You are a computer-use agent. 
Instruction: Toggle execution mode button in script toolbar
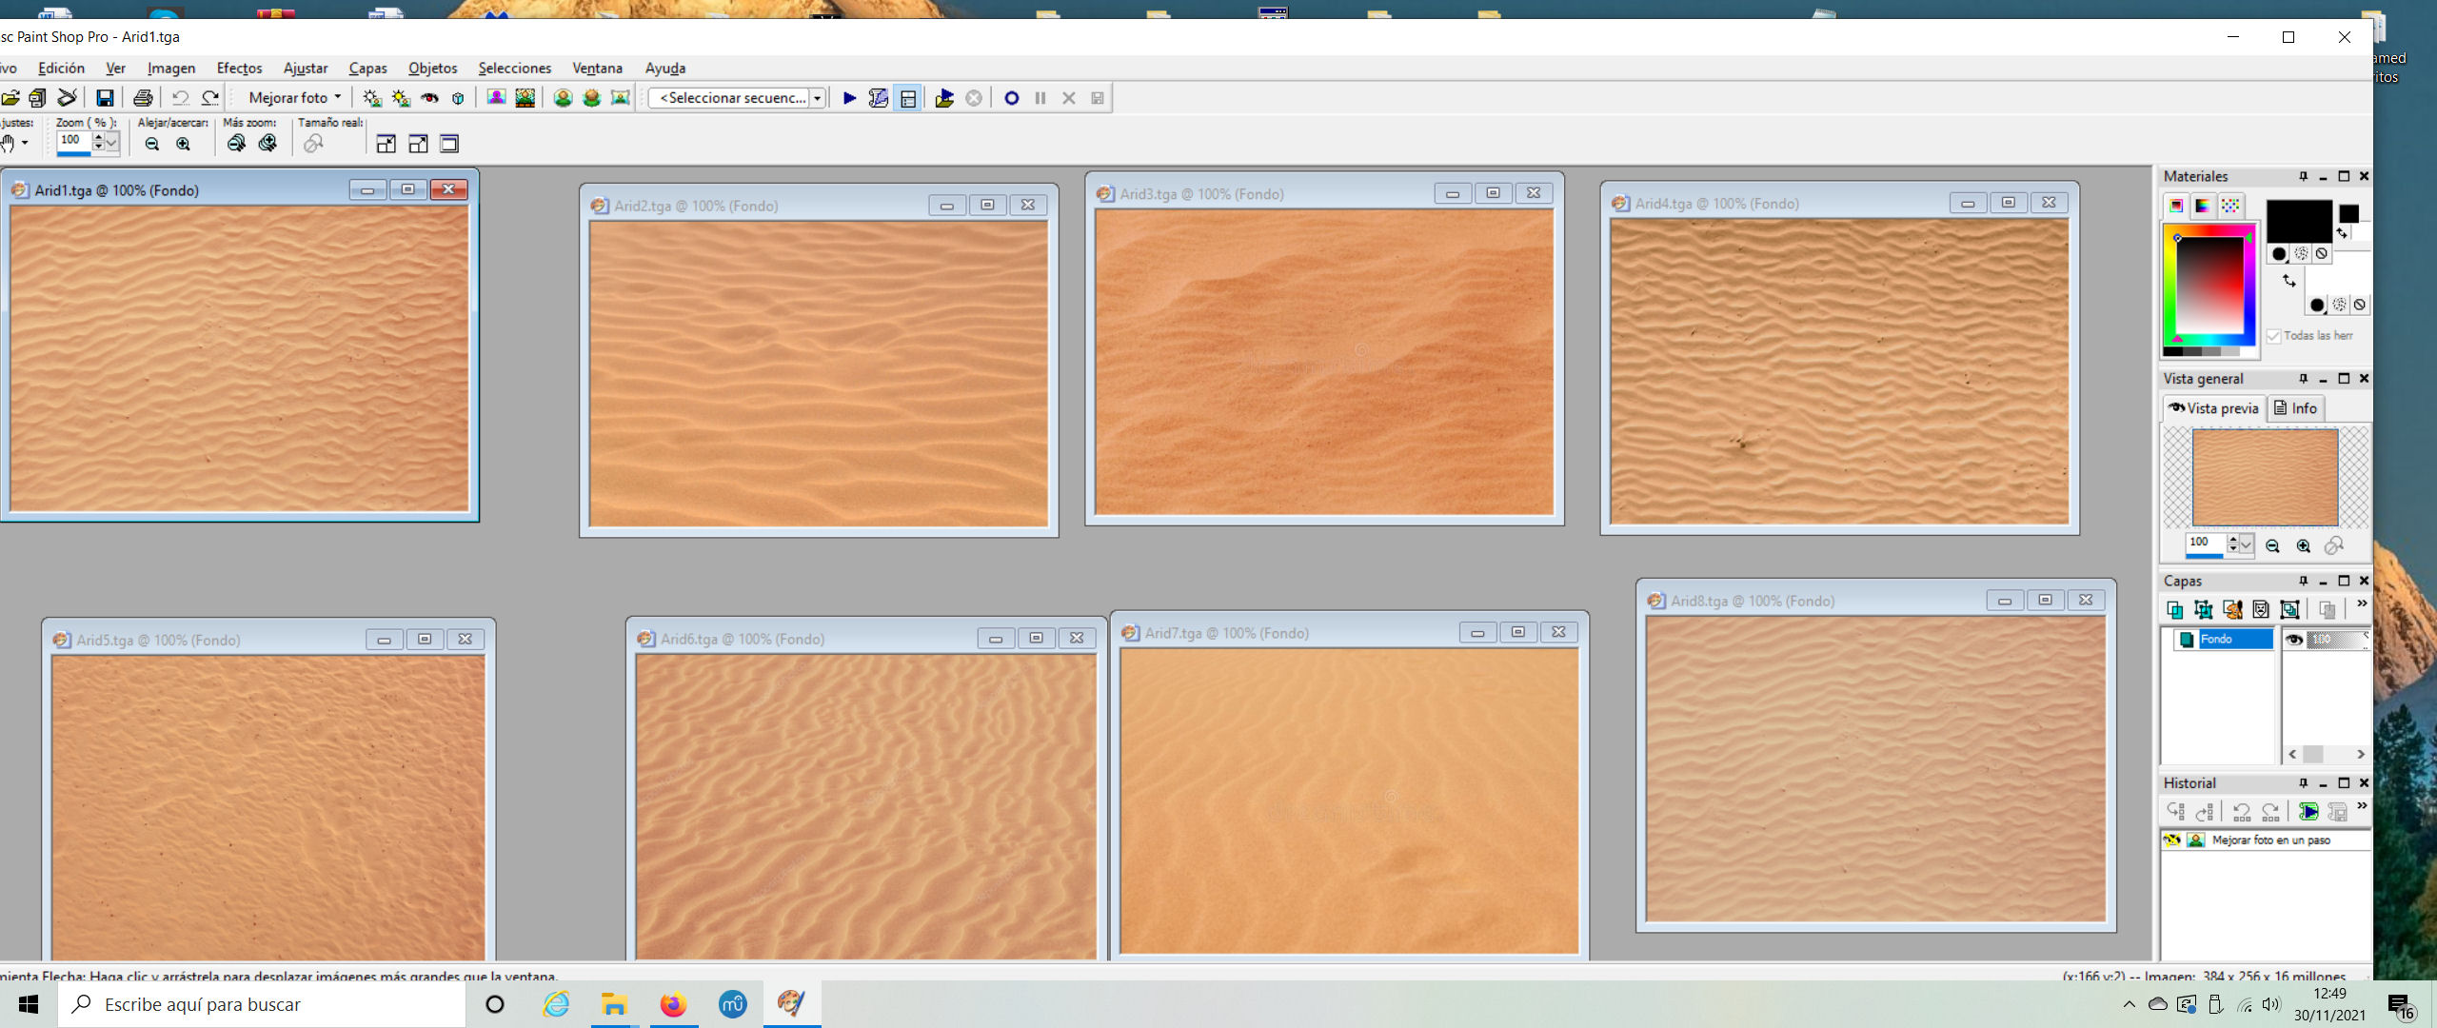908,98
